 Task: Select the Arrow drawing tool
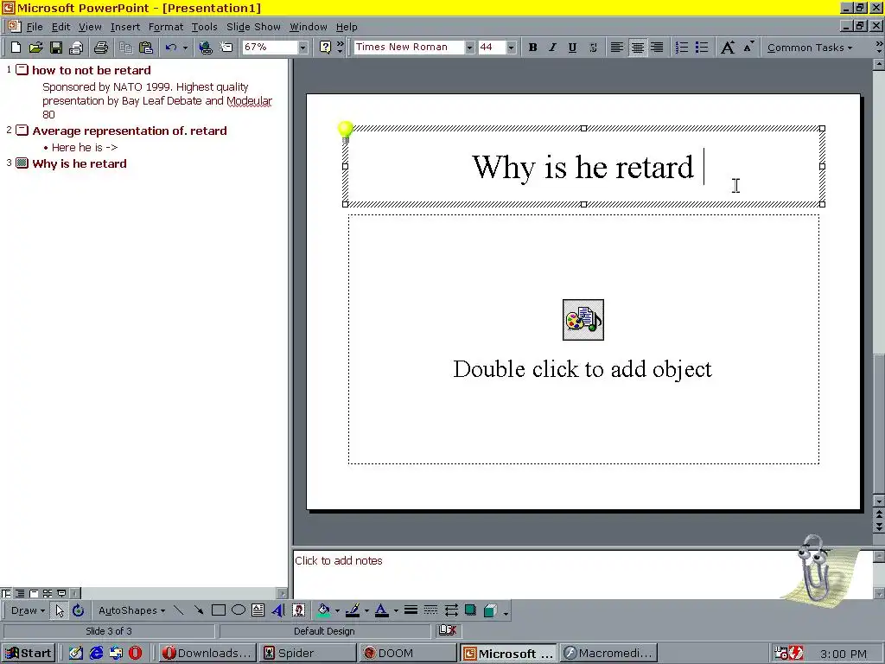point(198,610)
